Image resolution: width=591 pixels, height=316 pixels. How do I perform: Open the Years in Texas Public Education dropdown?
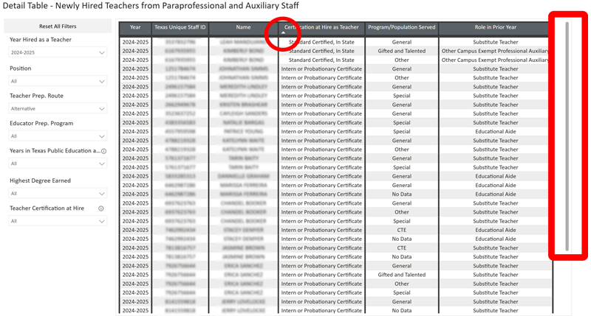(x=58, y=164)
